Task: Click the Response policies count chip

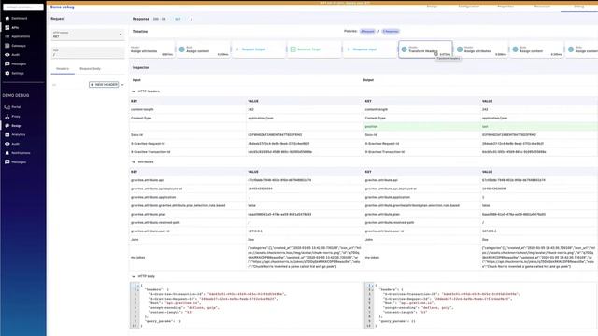Action: [x=391, y=31]
